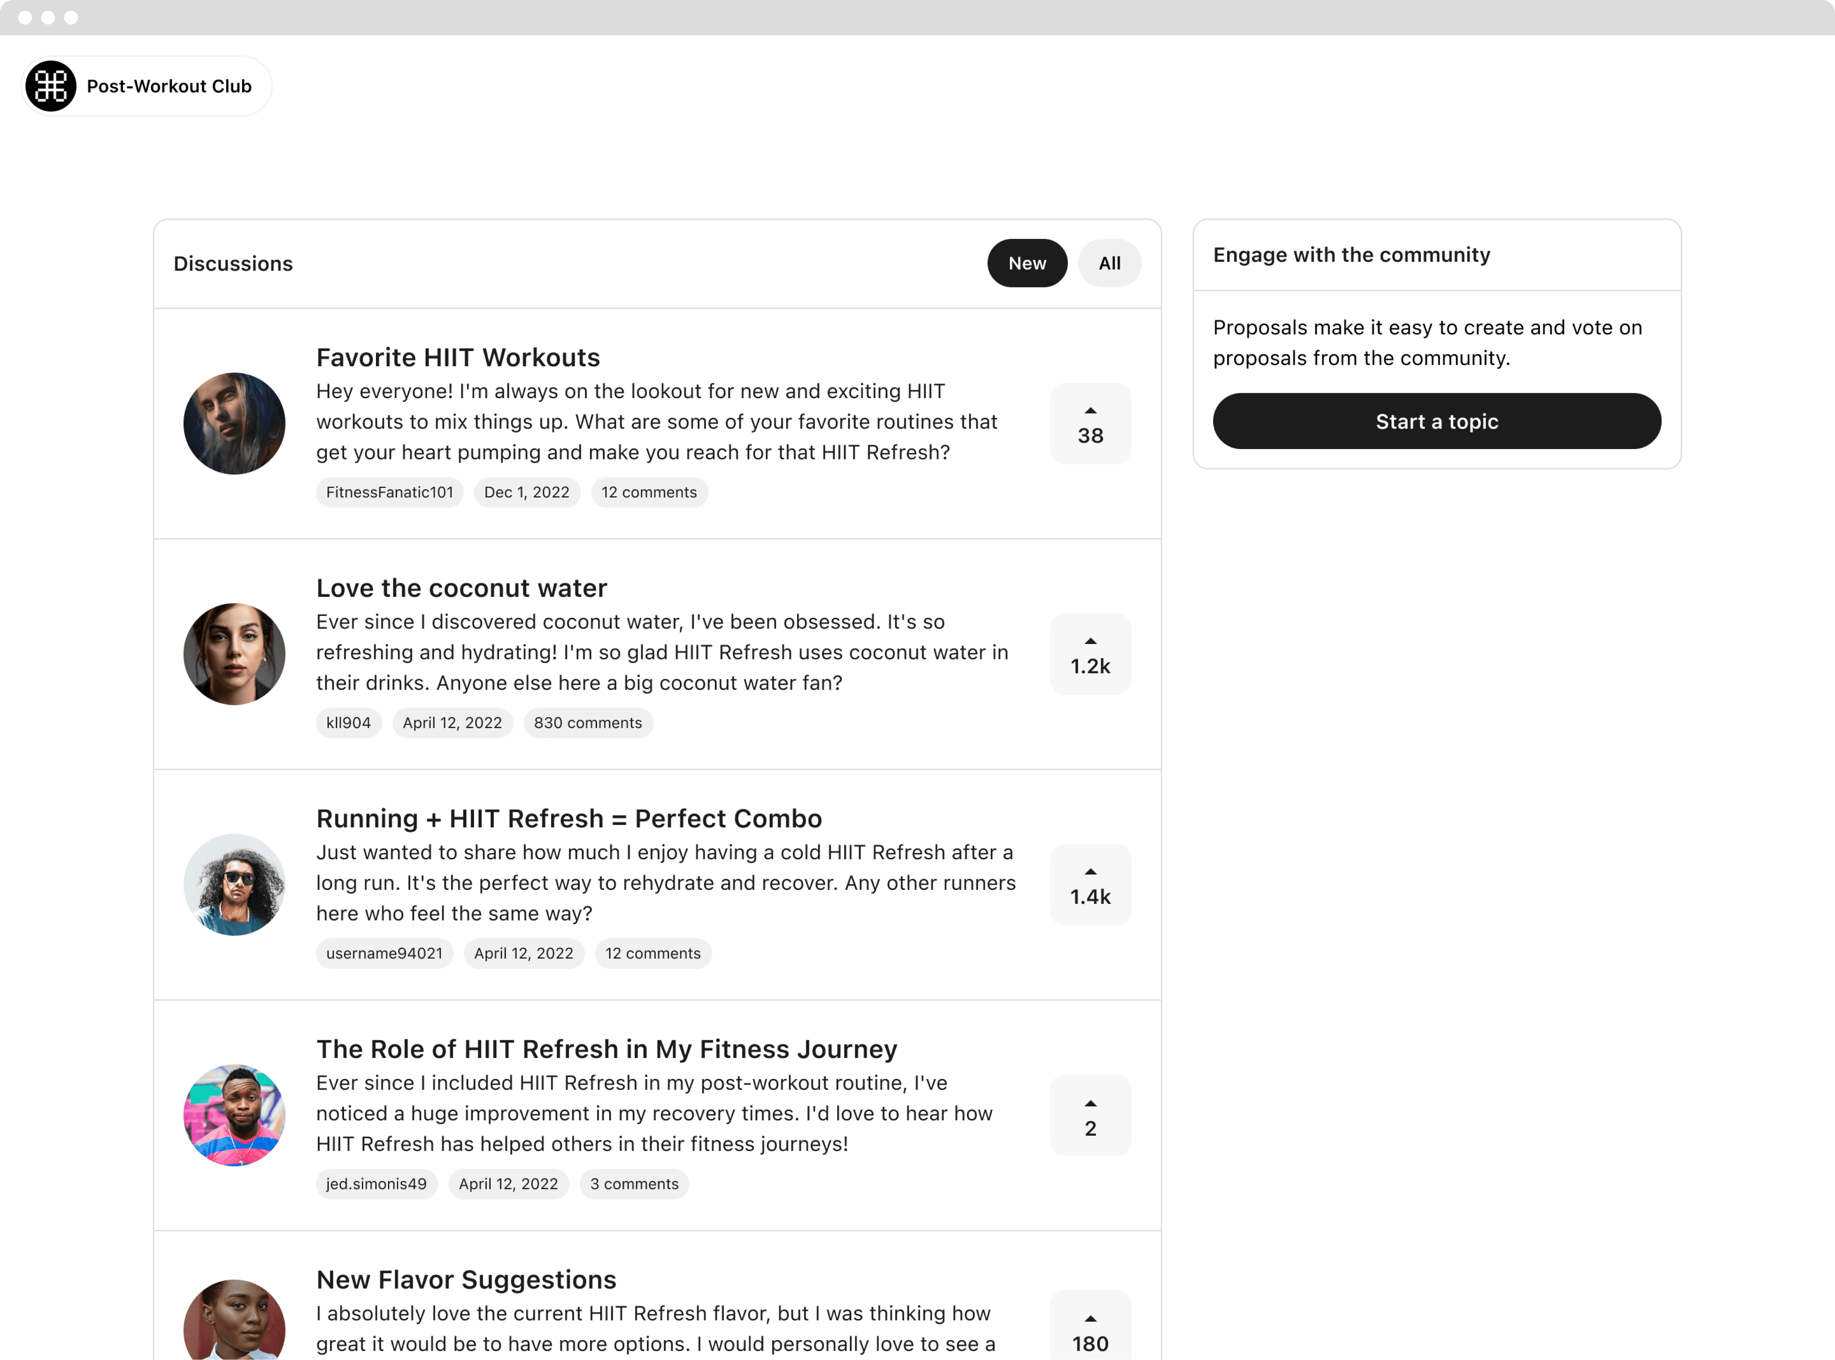
Task: Switch to the New discussions filter
Action: (1027, 264)
